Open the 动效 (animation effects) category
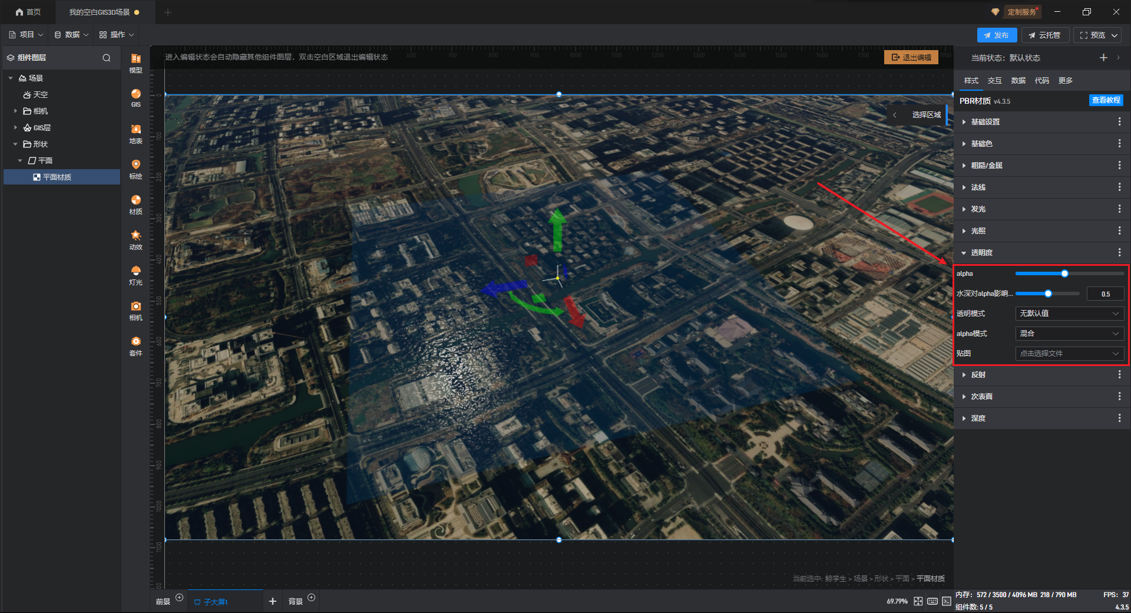The width and height of the screenshot is (1131, 613). 135,240
